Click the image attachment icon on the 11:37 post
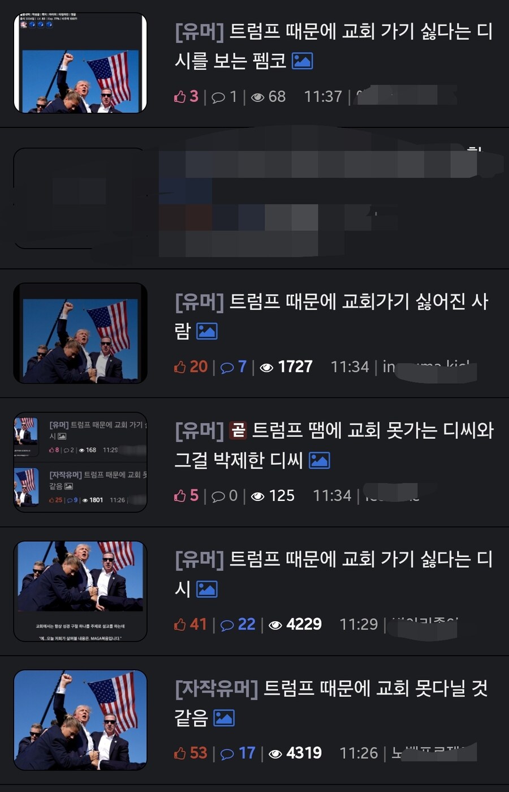The height and width of the screenshot is (792, 509). click(x=302, y=61)
